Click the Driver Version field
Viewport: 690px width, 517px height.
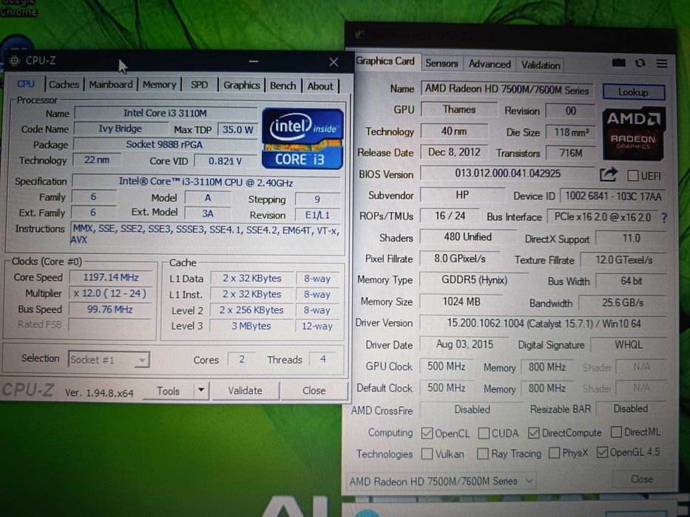(543, 323)
